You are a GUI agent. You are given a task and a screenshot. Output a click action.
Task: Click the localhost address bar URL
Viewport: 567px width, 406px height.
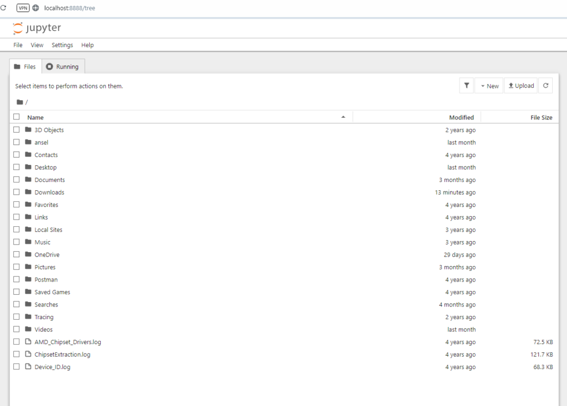coord(69,8)
